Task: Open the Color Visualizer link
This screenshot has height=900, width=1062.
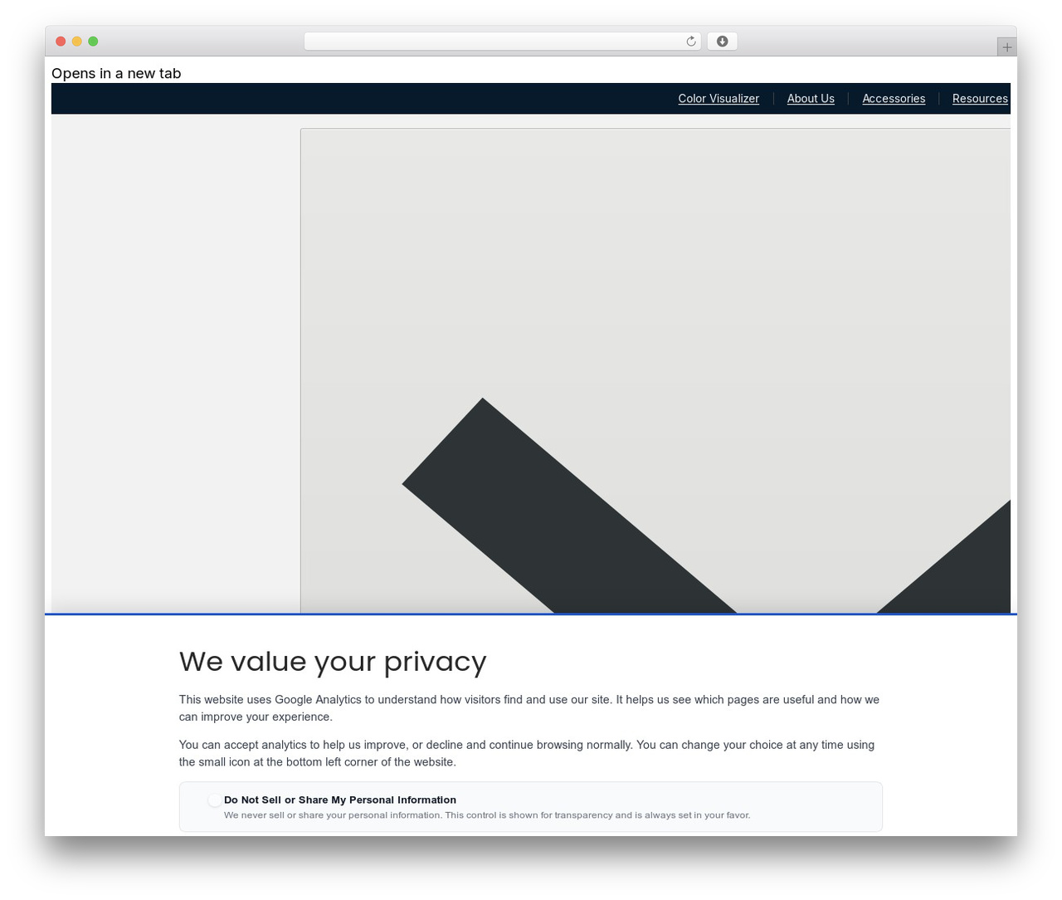Action: pos(719,99)
